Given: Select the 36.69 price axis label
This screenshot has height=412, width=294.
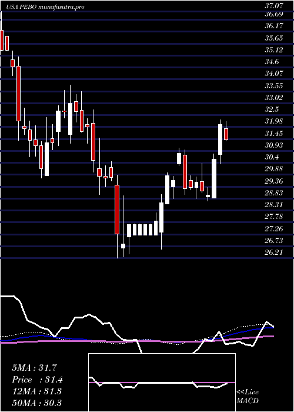Looking at the screenshot, I should point(274,14).
